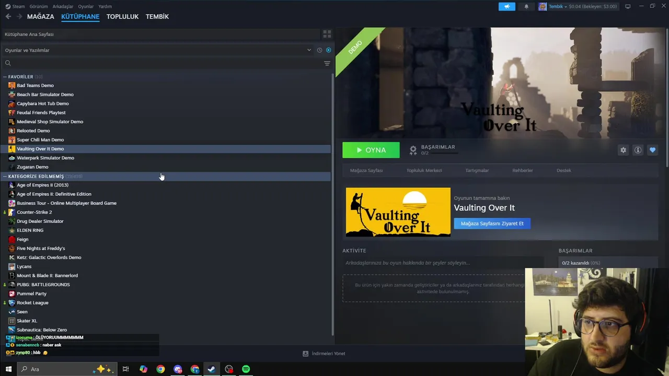Open the Görünüm menu
The height and width of the screenshot is (376, 669).
tap(39, 6)
